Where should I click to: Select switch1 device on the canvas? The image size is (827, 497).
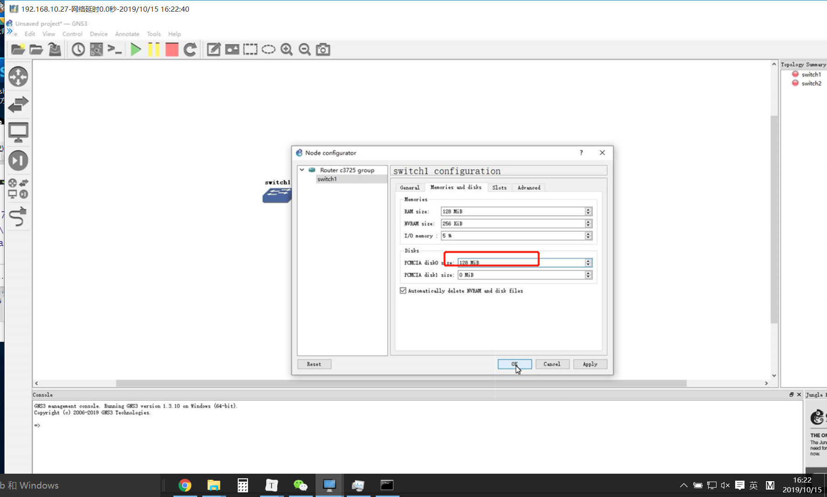(x=277, y=195)
